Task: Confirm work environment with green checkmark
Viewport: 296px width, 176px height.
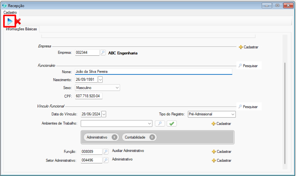Action: coord(171,123)
